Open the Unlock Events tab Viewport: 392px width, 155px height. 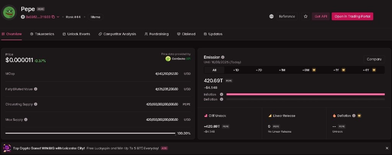pos(76,34)
